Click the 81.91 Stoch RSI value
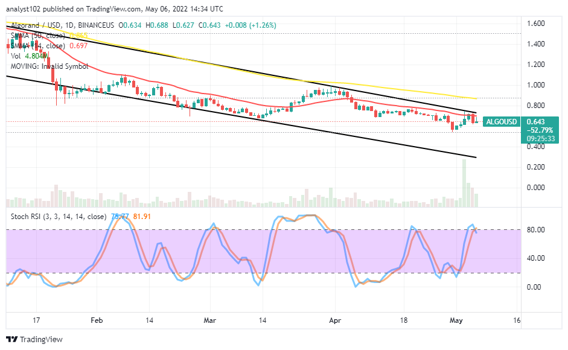This screenshot has height=350, width=568. [x=142, y=217]
